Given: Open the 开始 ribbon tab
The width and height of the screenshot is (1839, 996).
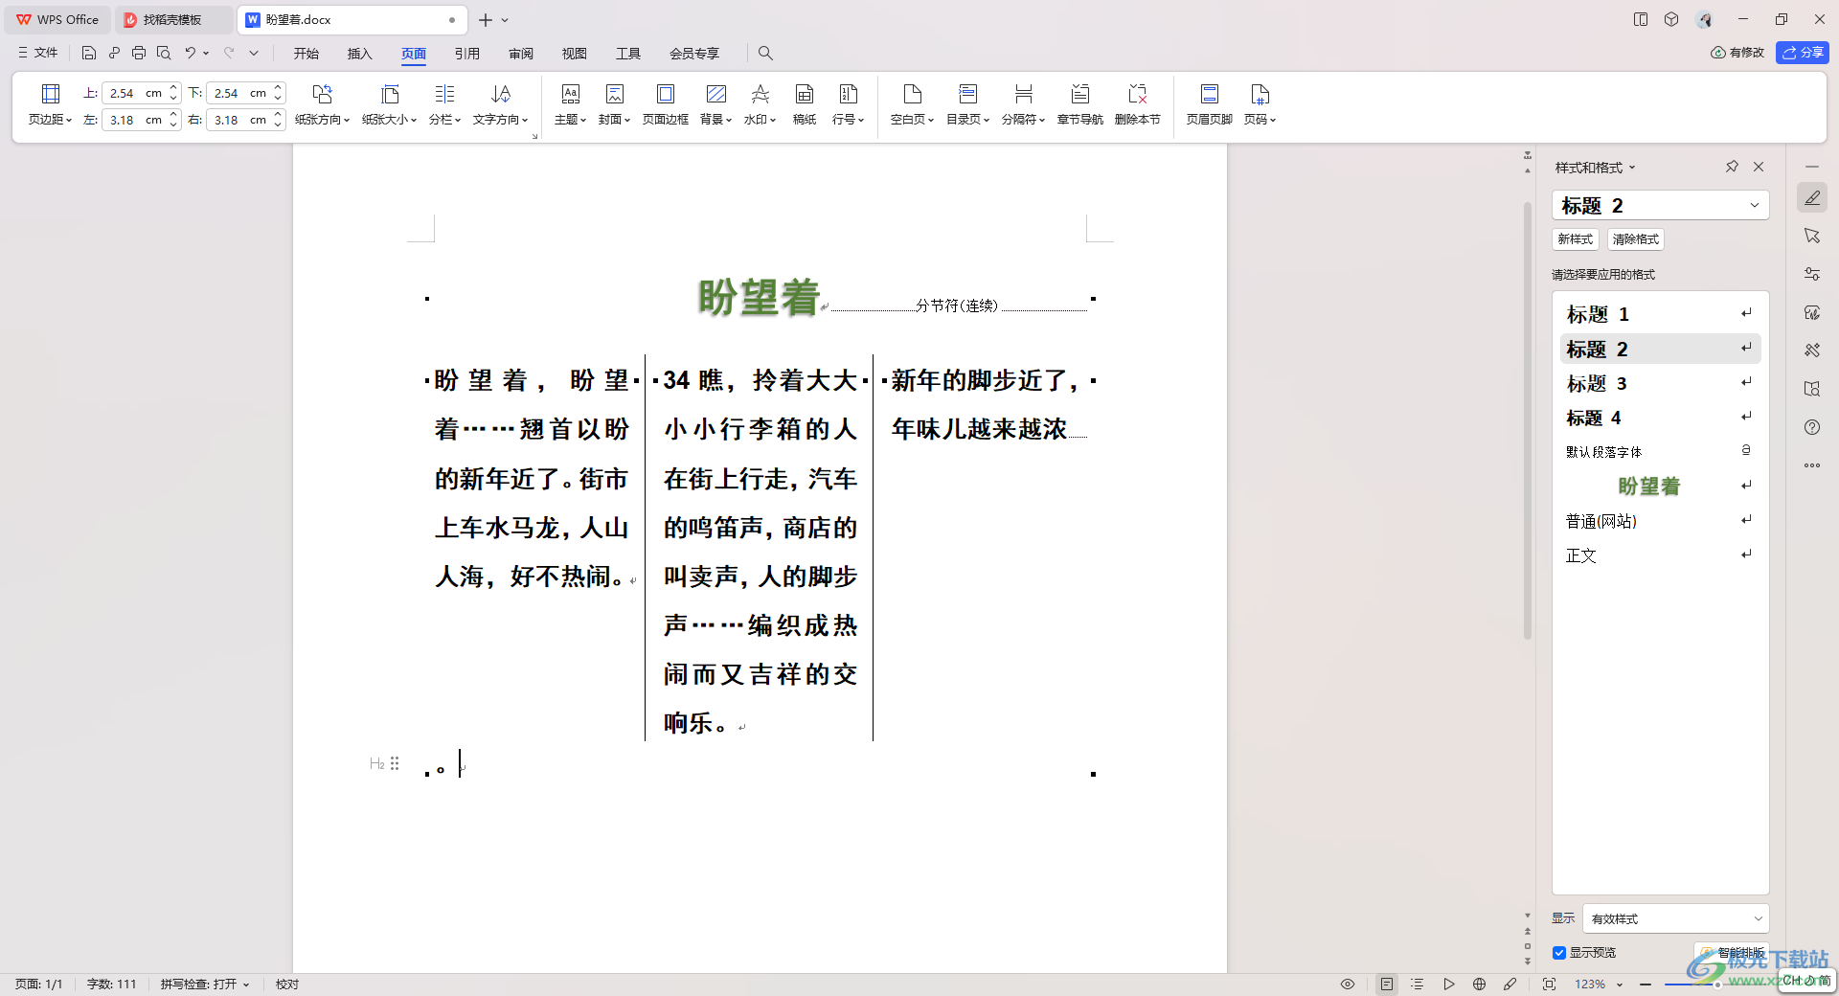Looking at the screenshot, I should [306, 54].
